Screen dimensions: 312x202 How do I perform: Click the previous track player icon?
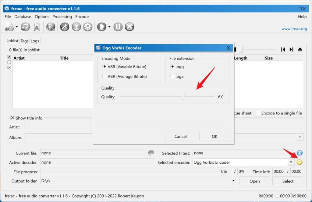pyautogui.click(x=283, y=50)
